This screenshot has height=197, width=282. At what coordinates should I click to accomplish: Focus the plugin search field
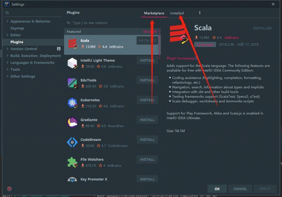[x=113, y=23]
